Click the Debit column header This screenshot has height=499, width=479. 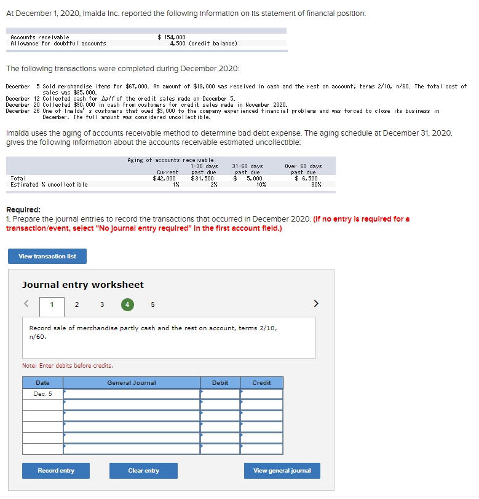point(220,383)
